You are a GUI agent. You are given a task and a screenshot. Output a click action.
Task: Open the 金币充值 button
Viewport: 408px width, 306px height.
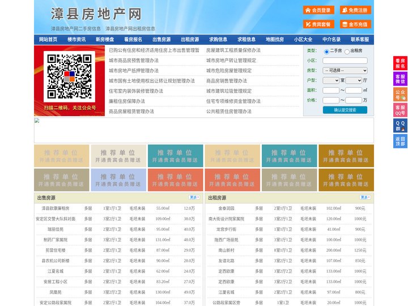pyautogui.click(x=355, y=24)
